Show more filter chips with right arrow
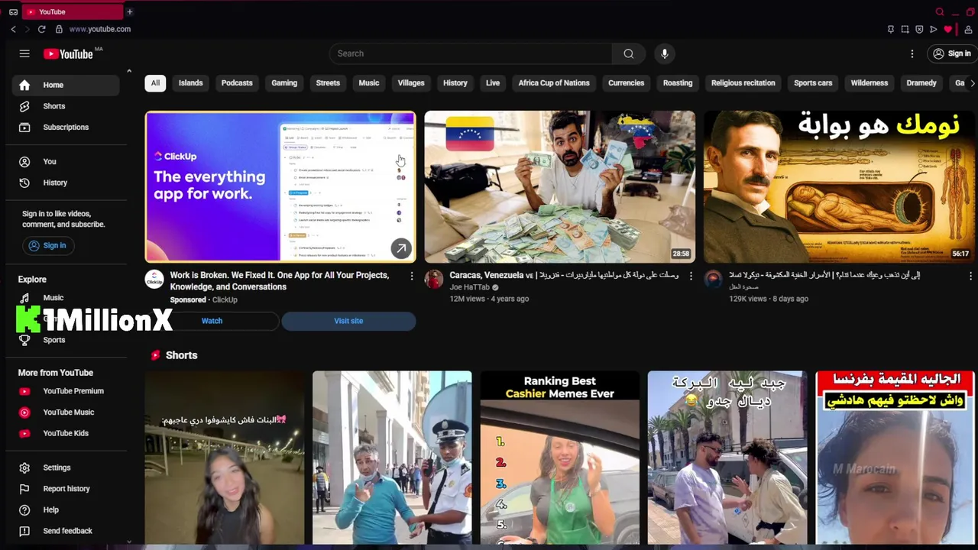Image resolution: width=978 pixels, height=550 pixels. [x=971, y=82]
